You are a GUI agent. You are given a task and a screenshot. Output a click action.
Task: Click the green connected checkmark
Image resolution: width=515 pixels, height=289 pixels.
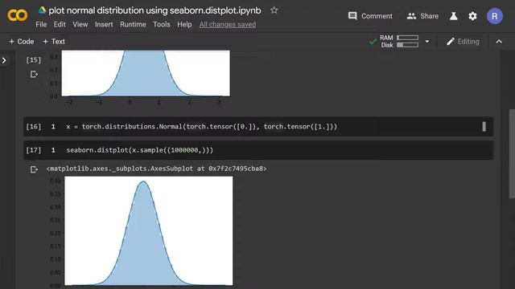pos(373,42)
